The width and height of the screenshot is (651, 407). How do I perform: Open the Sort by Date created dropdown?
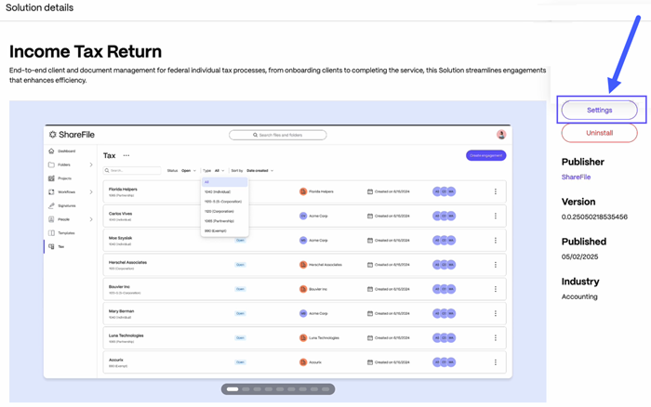point(259,171)
